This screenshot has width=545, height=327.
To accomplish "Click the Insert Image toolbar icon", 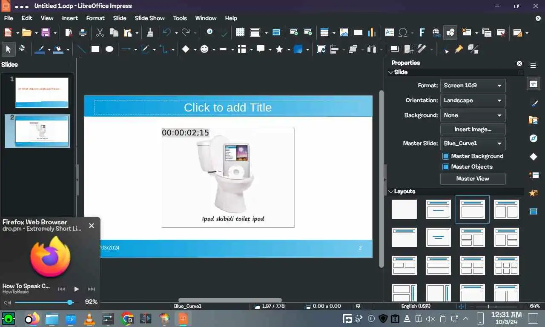I will click(344, 32).
